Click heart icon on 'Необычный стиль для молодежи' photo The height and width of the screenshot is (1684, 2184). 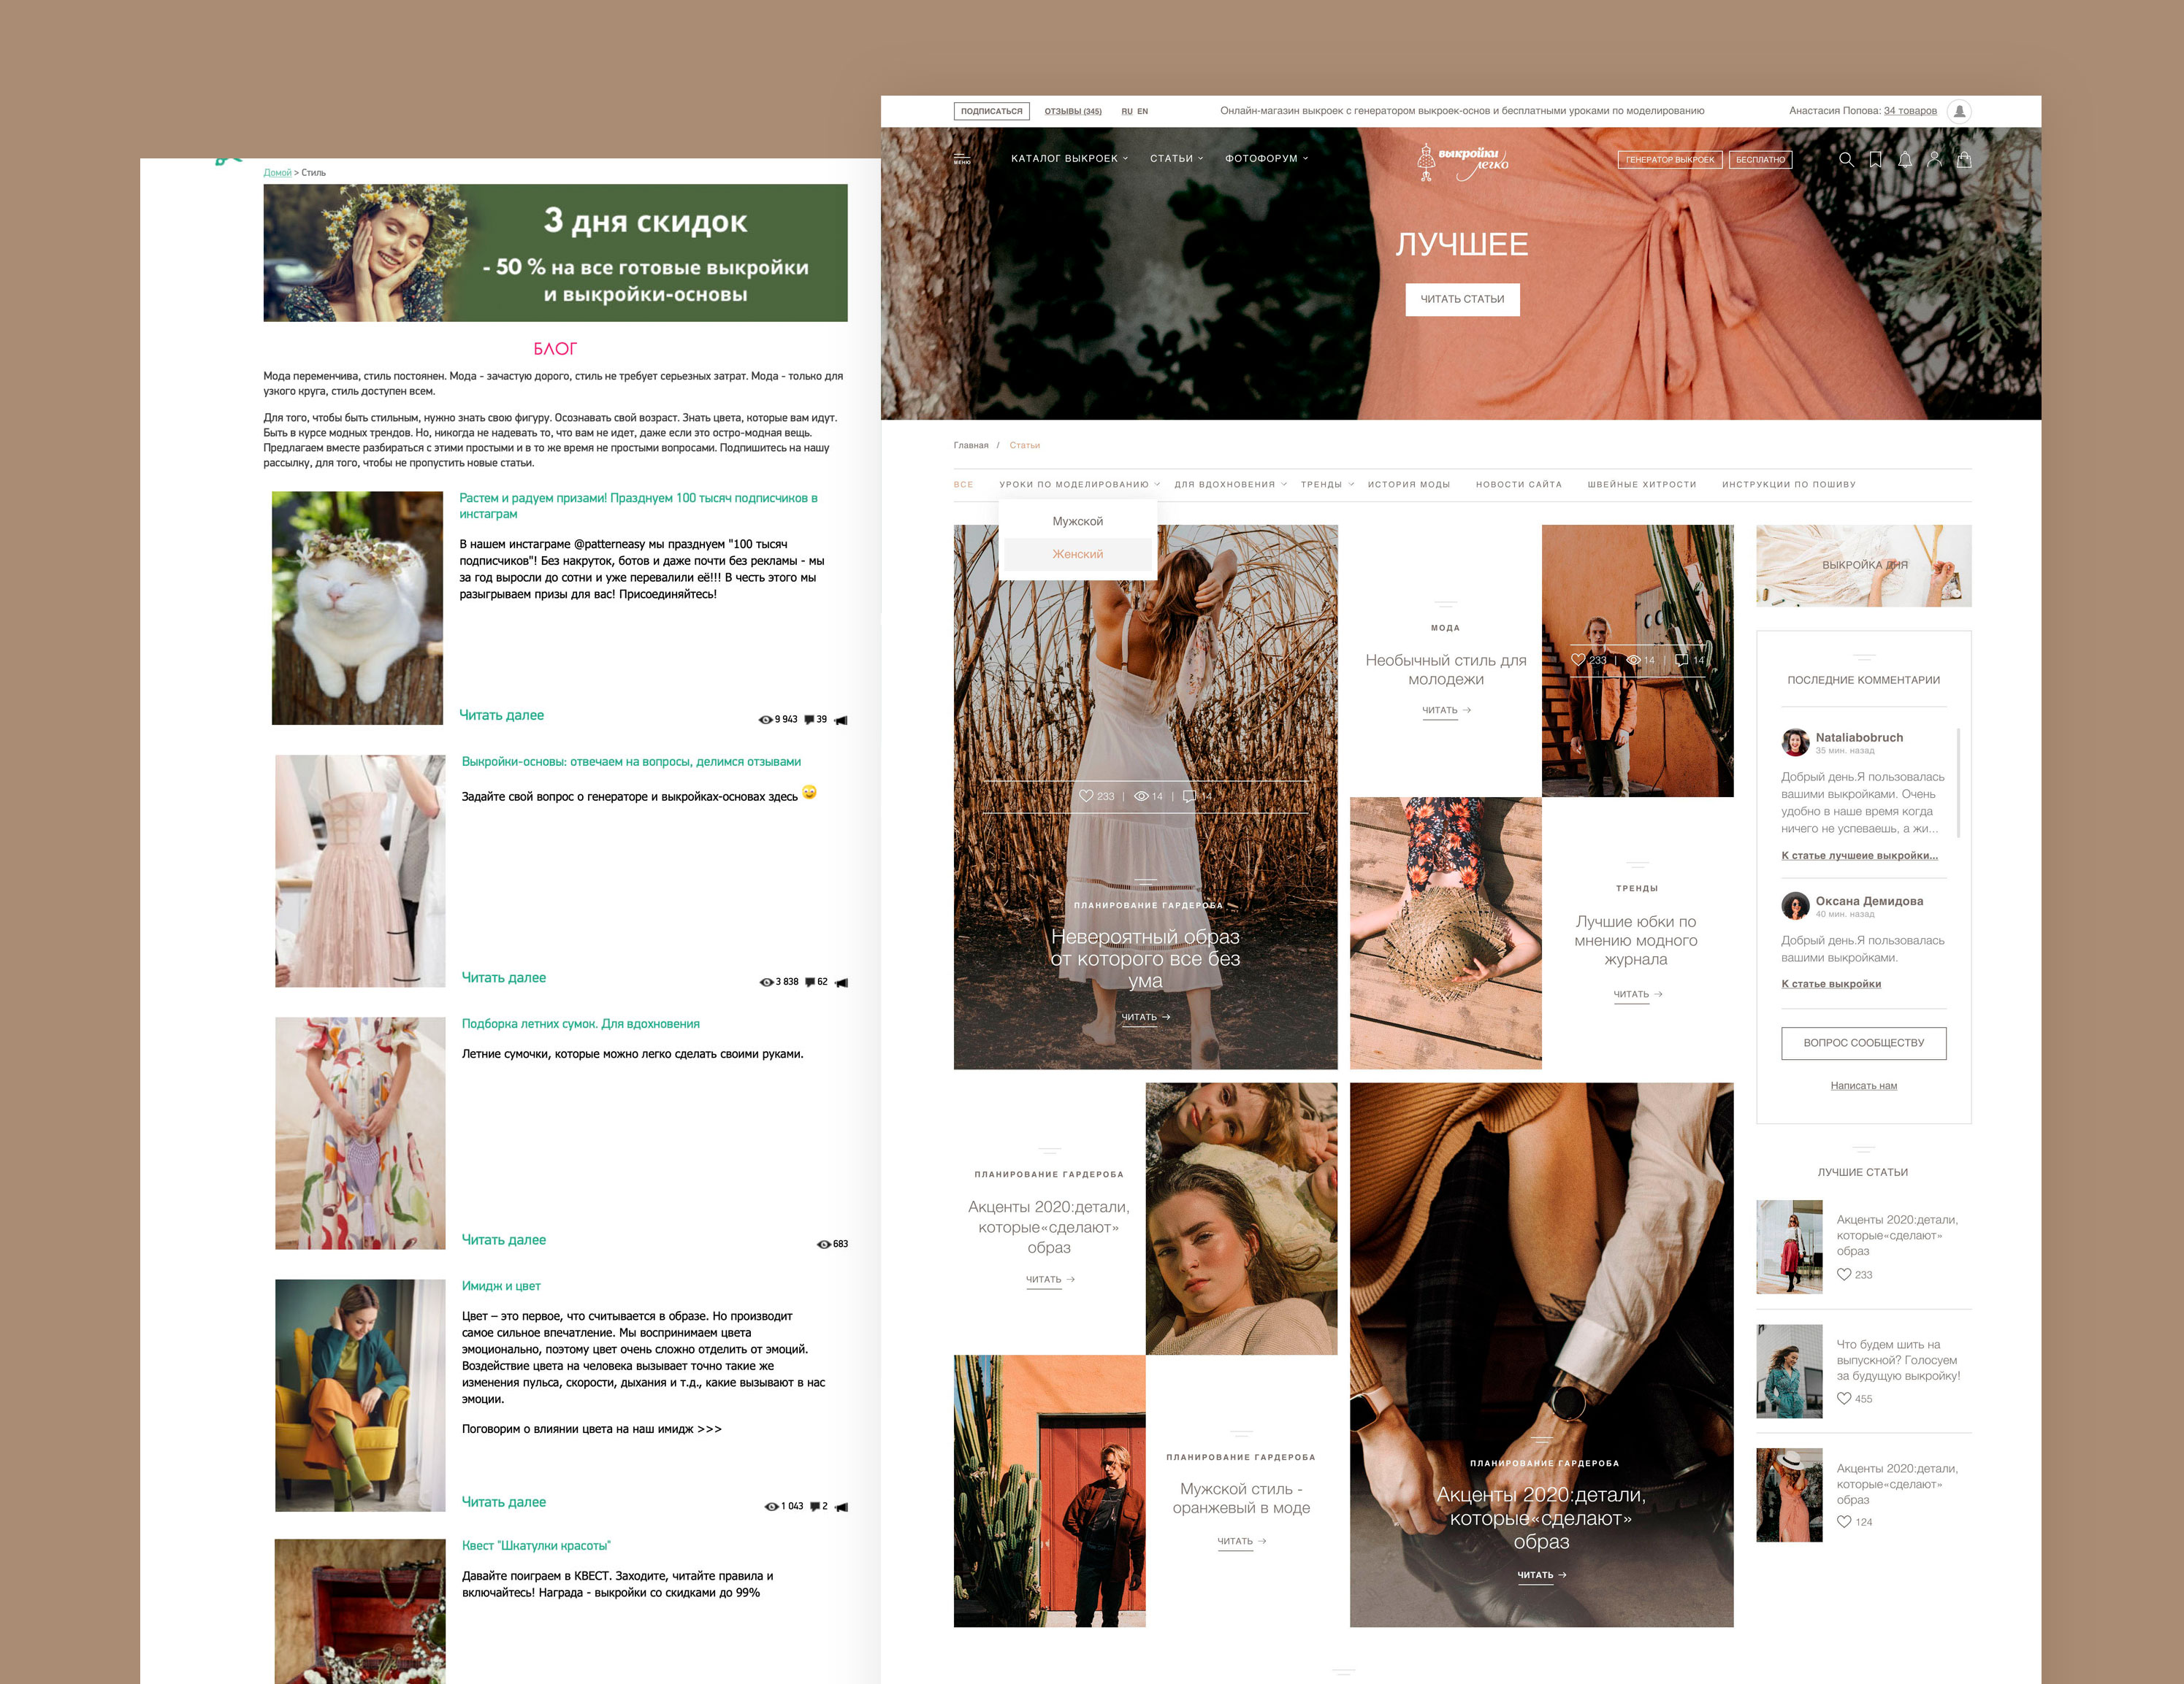[x=1578, y=660]
